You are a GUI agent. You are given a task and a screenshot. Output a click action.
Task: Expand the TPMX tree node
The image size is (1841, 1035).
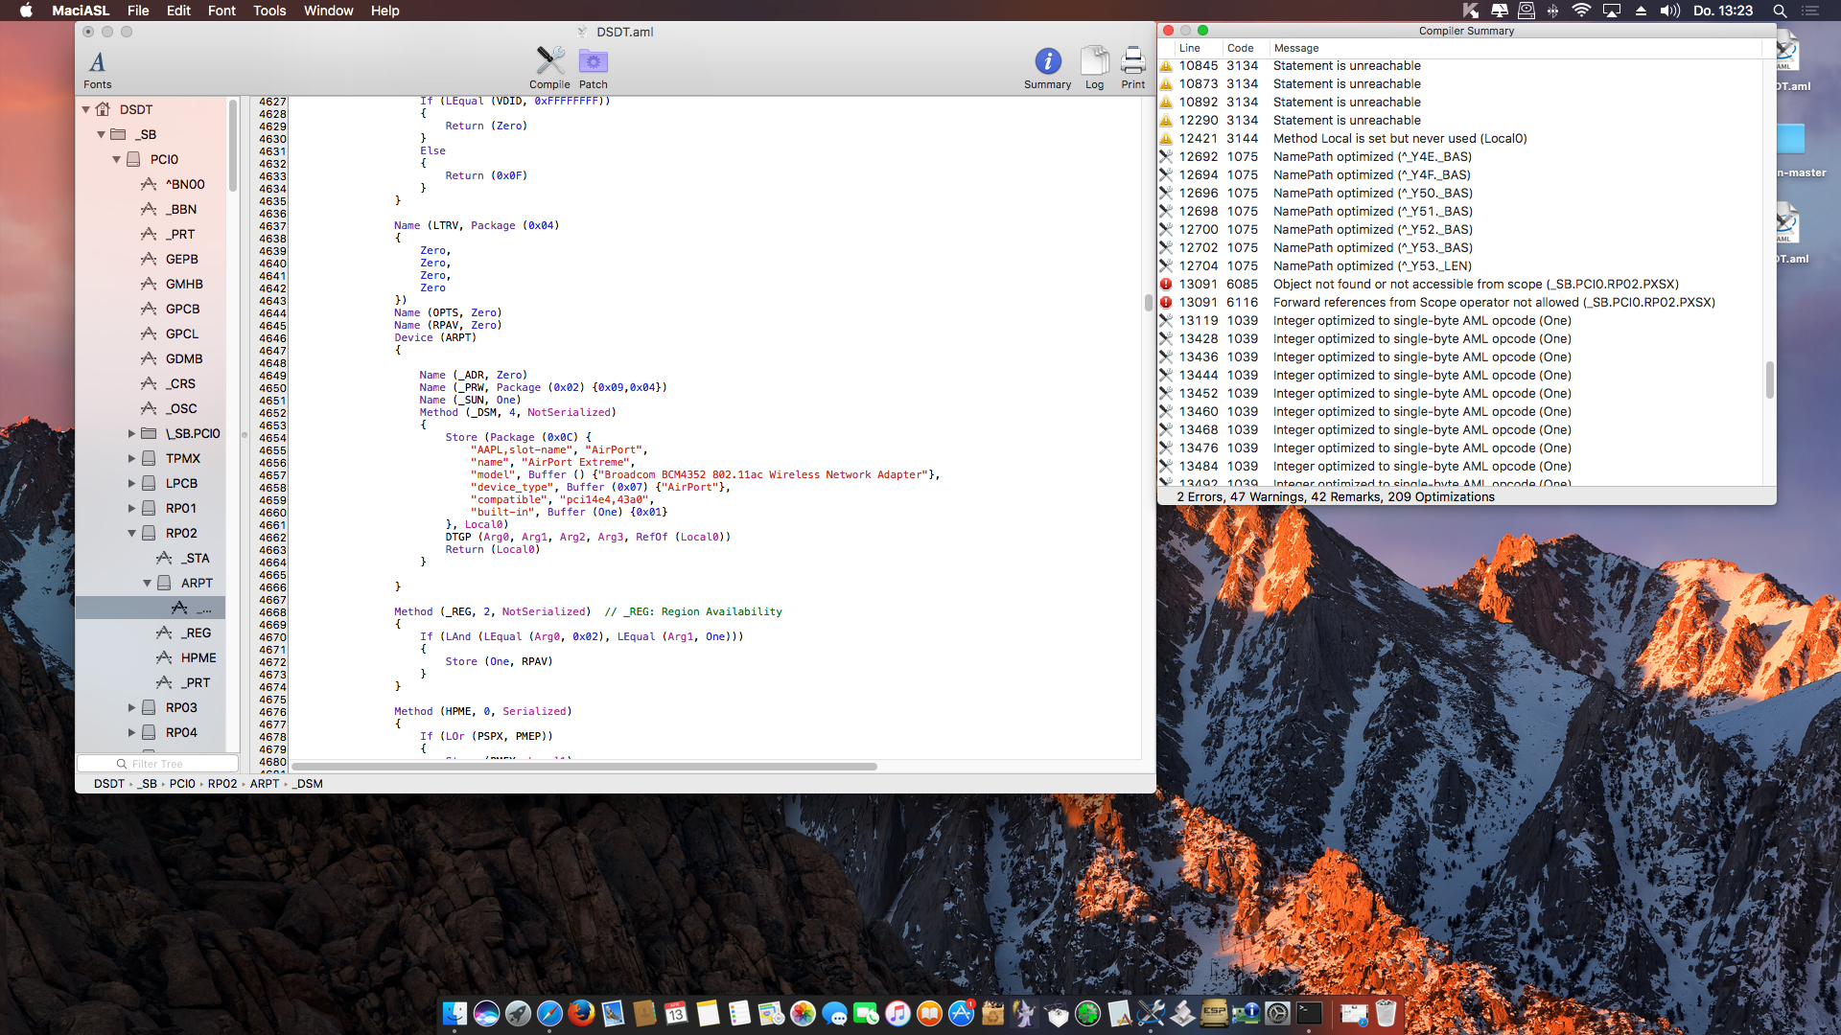click(132, 458)
